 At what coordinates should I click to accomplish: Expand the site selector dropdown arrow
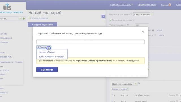point(20,18)
